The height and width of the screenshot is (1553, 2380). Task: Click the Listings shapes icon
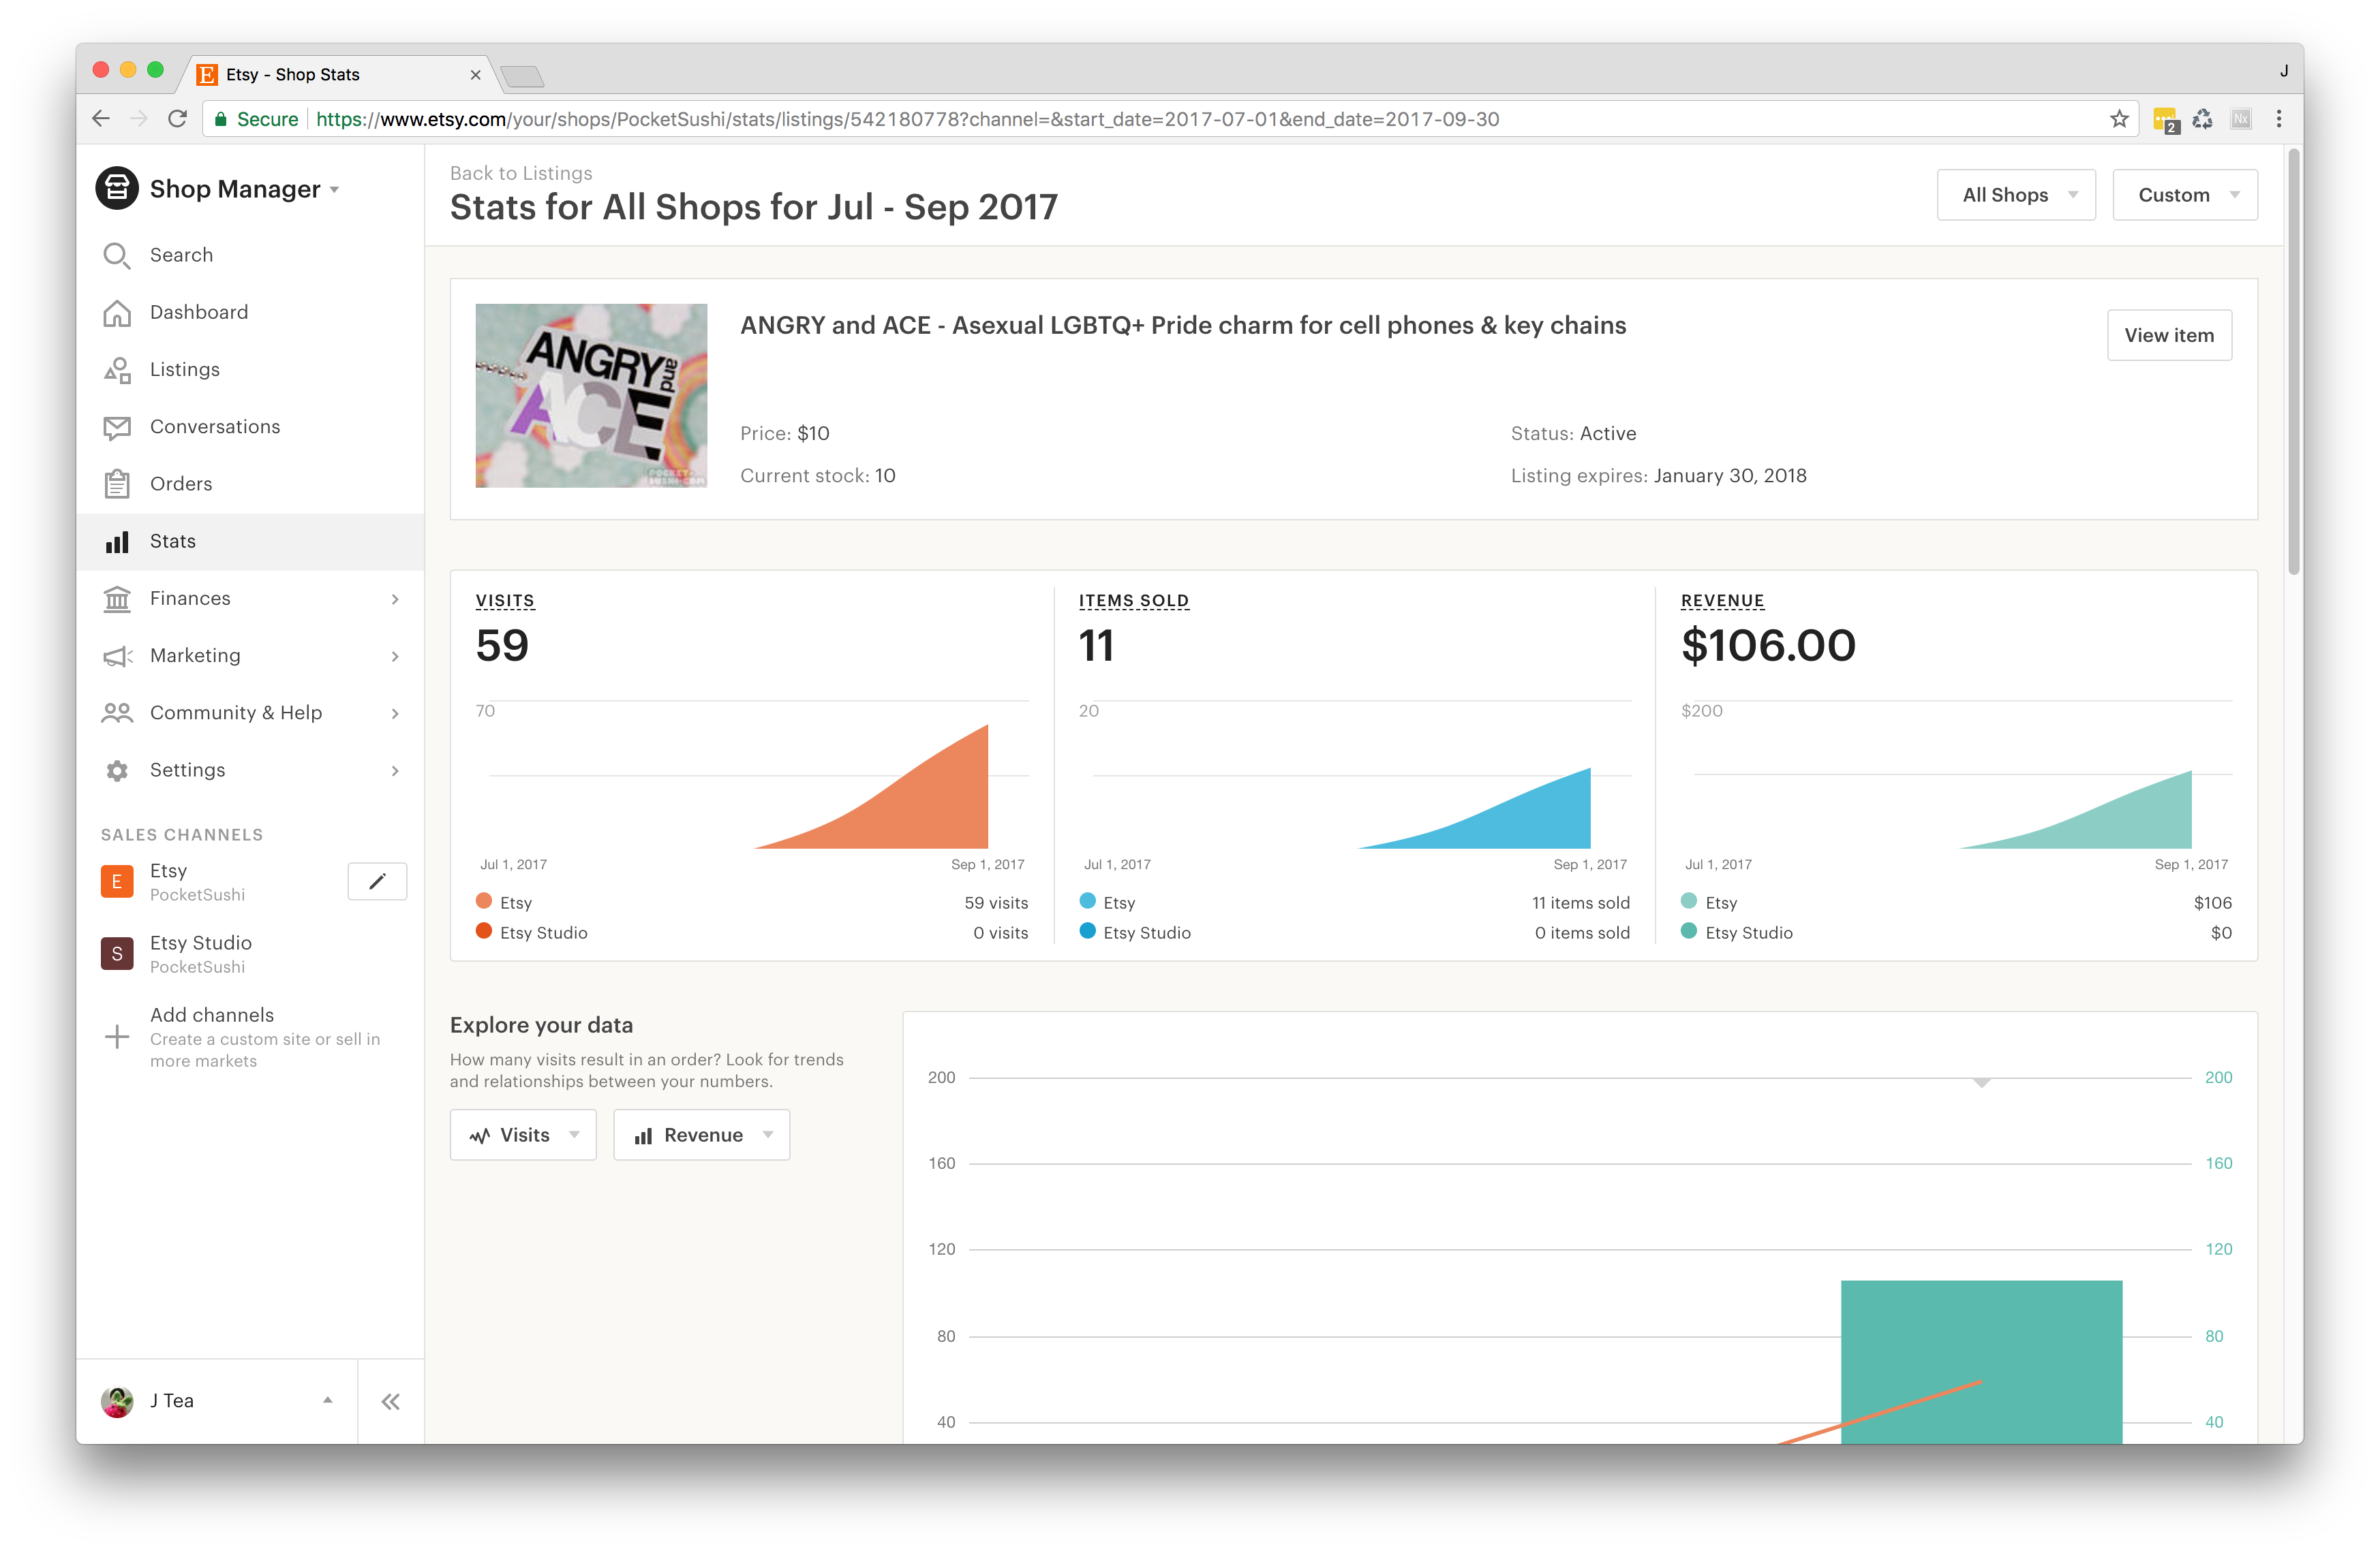(x=117, y=370)
